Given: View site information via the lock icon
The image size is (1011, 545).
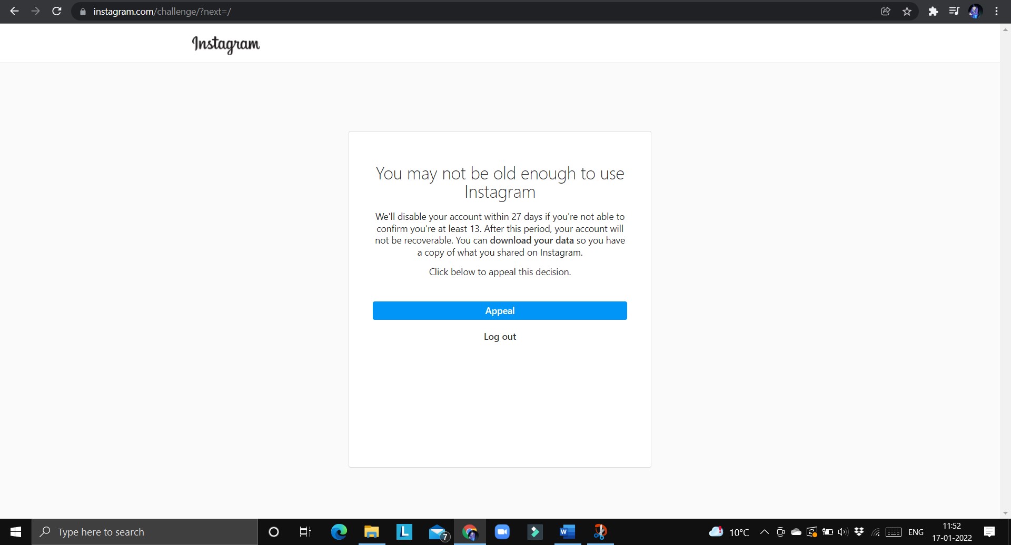Looking at the screenshot, I should (x=83, y=11).
